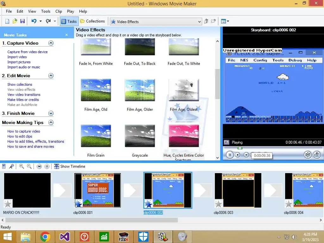Toggle the Tasks pane button
The image size is (324, 243).
[x=69, y=21]
